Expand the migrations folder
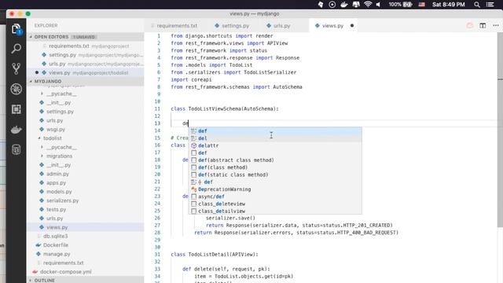This screenshot has height=283, width=503. 60,156
